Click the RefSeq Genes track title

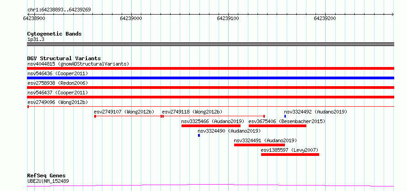coord(47,176)
